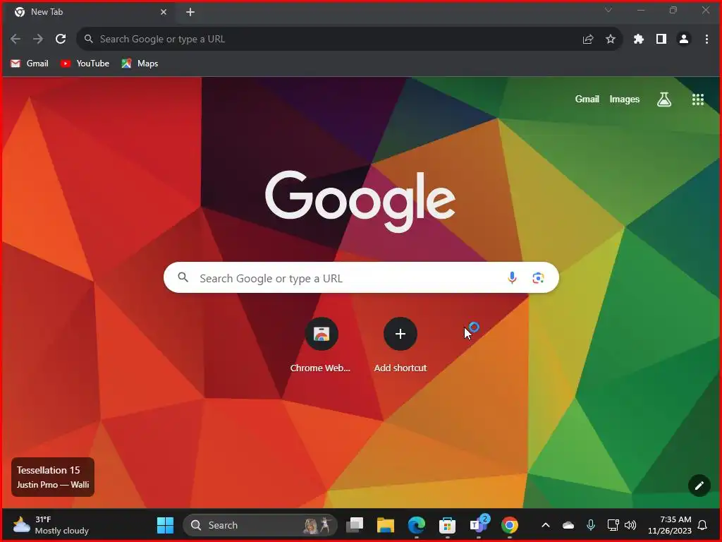Image resolution: width=722 pixels, height=542 pixels.
Task: Click the browser back arrow
Action: click(16, 40)
